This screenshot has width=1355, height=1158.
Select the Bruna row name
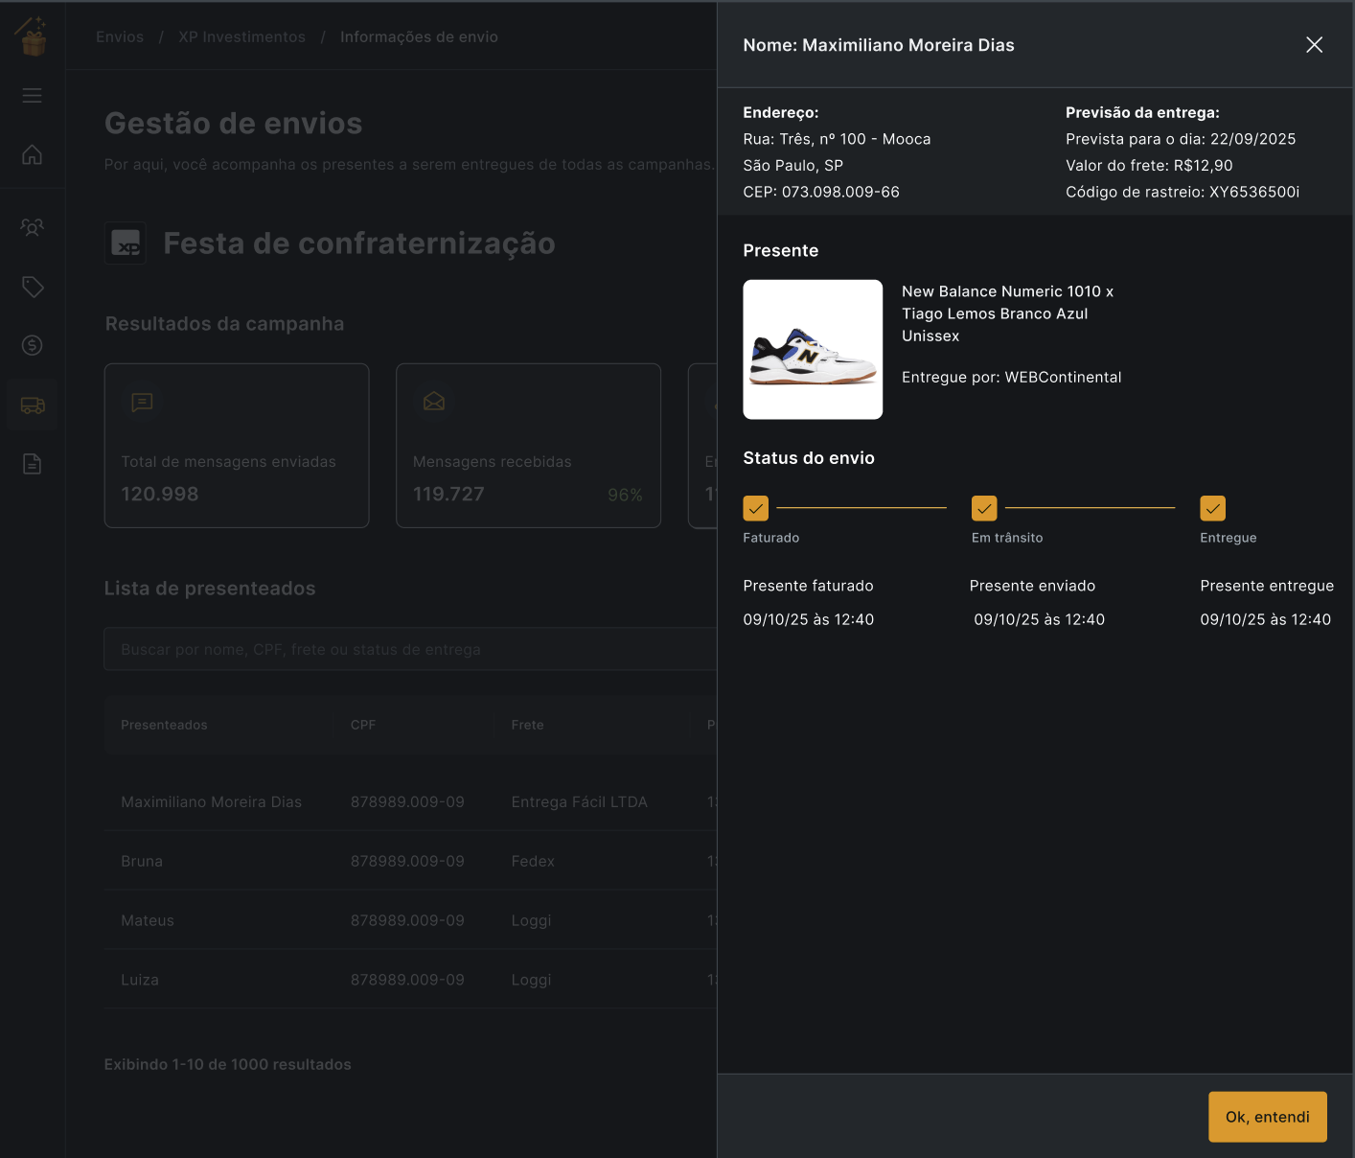142,861
